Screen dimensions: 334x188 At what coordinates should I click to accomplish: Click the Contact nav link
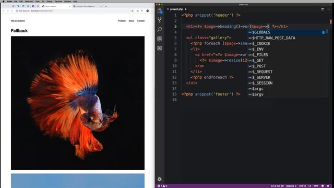(x=141, y=21)
